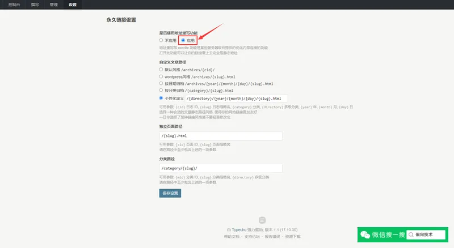Select 个性化定义 custom path radio
The height and width of the screenshot is (248, 454).
pyautogui.click(x=161, y=98)
